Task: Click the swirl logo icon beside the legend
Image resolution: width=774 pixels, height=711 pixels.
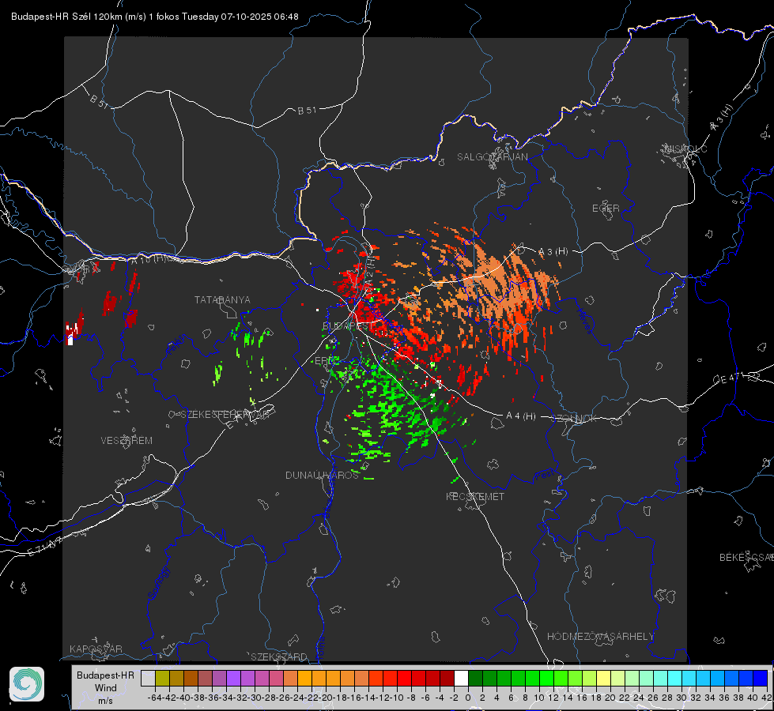Action: coord(27,684)
